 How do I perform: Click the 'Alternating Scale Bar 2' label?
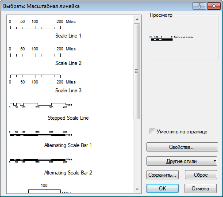[x=68, y=173]
